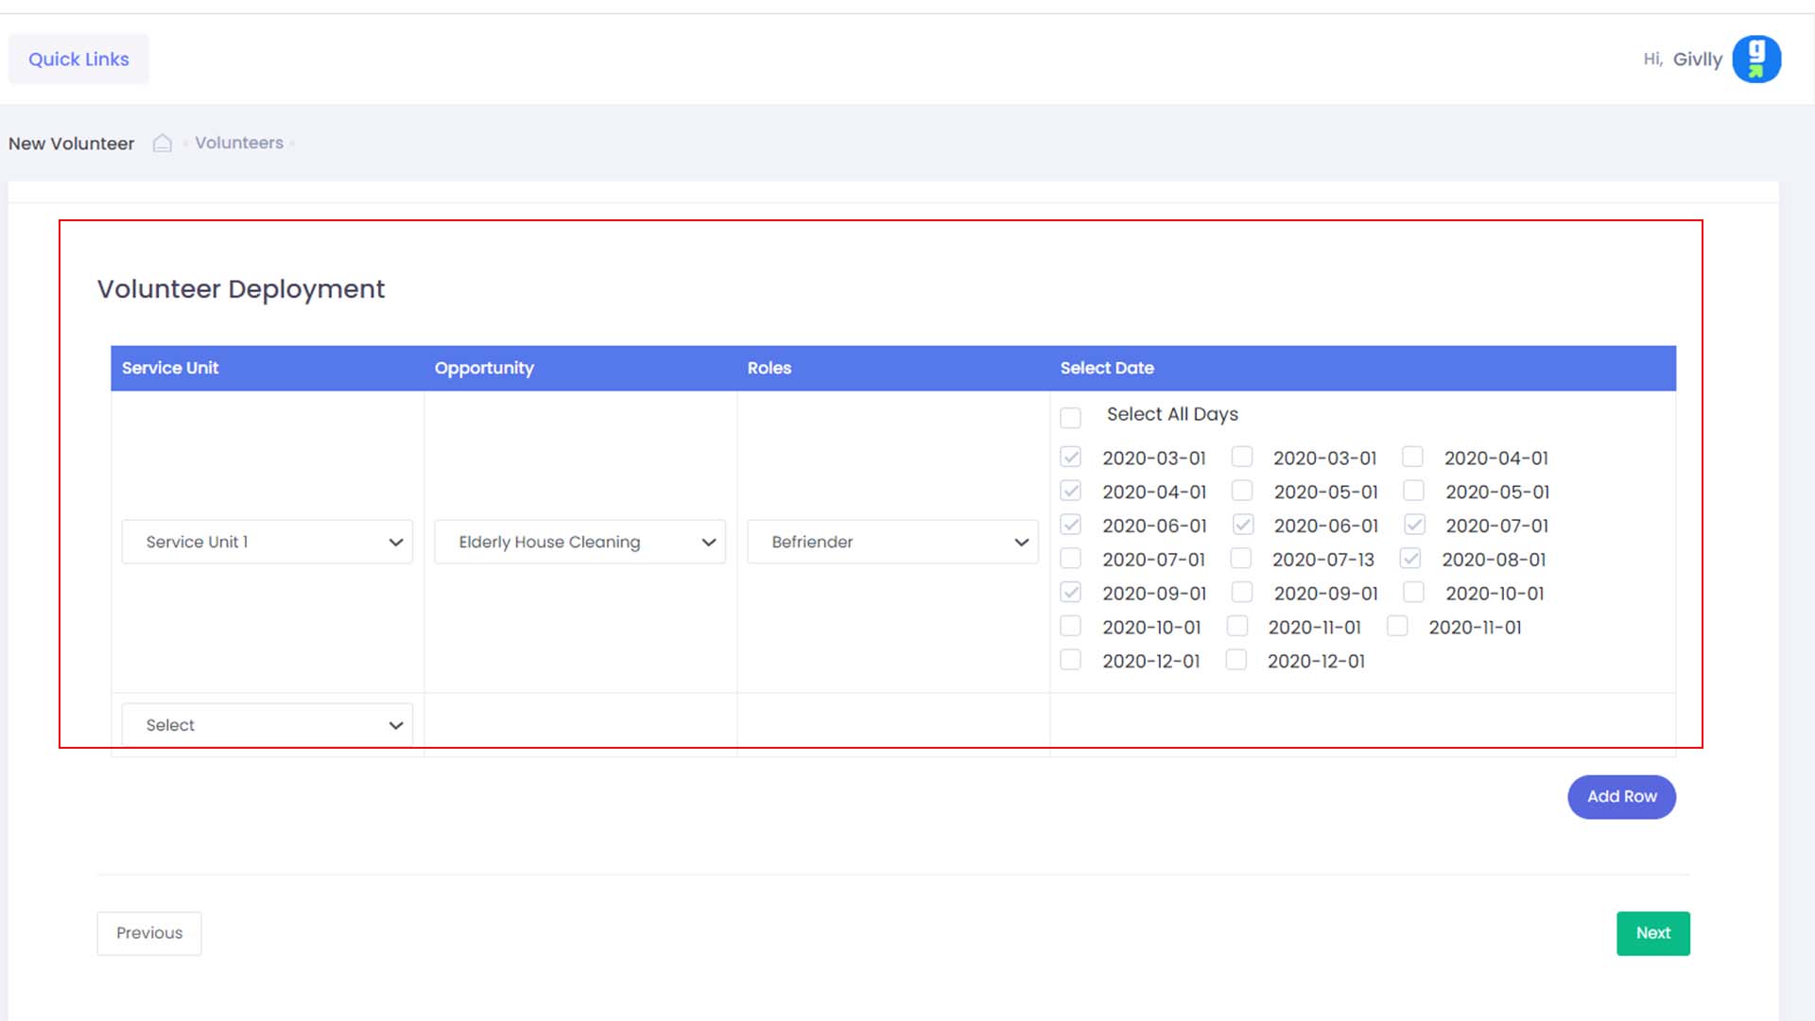Check the 2020-04-01 box in third column

1412,457
